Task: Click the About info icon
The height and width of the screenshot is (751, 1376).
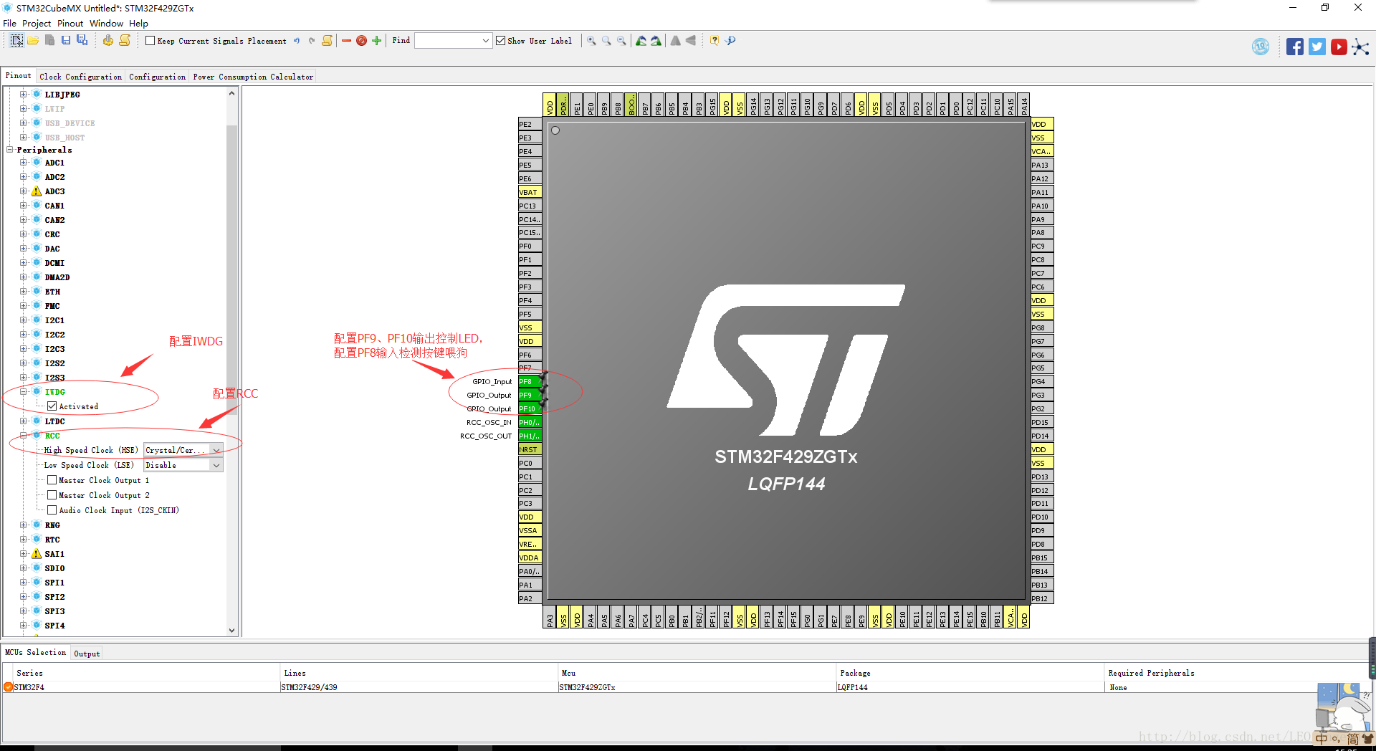Action: point(730,41)
